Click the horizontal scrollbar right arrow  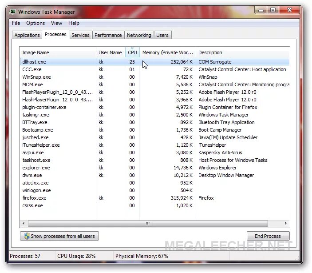click(x=286, y=223)
